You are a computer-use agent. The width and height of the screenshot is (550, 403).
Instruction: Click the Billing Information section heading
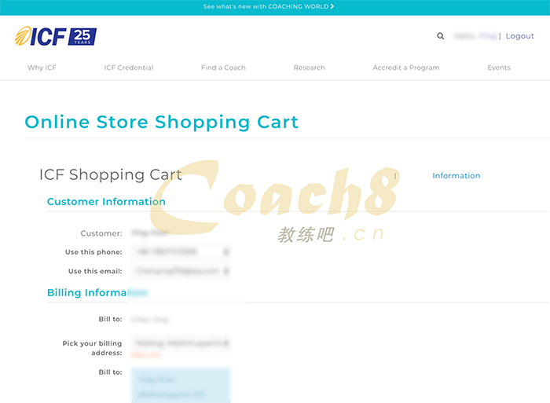tap(97, 293)
